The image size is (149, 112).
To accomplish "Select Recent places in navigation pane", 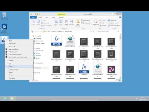I will pos(40,43).
